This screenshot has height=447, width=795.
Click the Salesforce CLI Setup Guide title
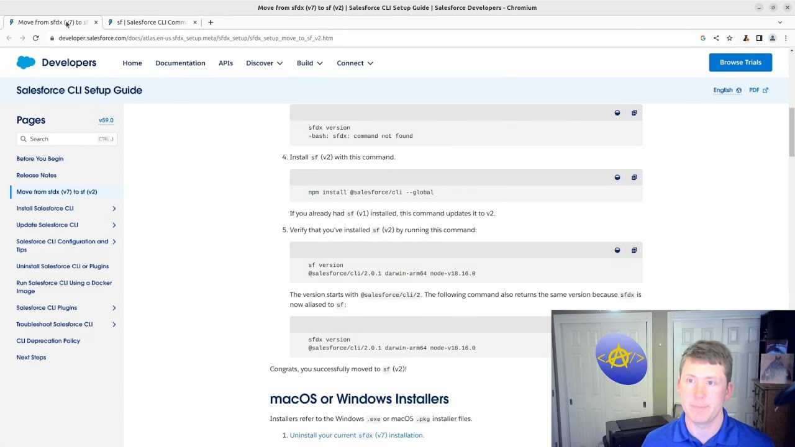point(79,90)
